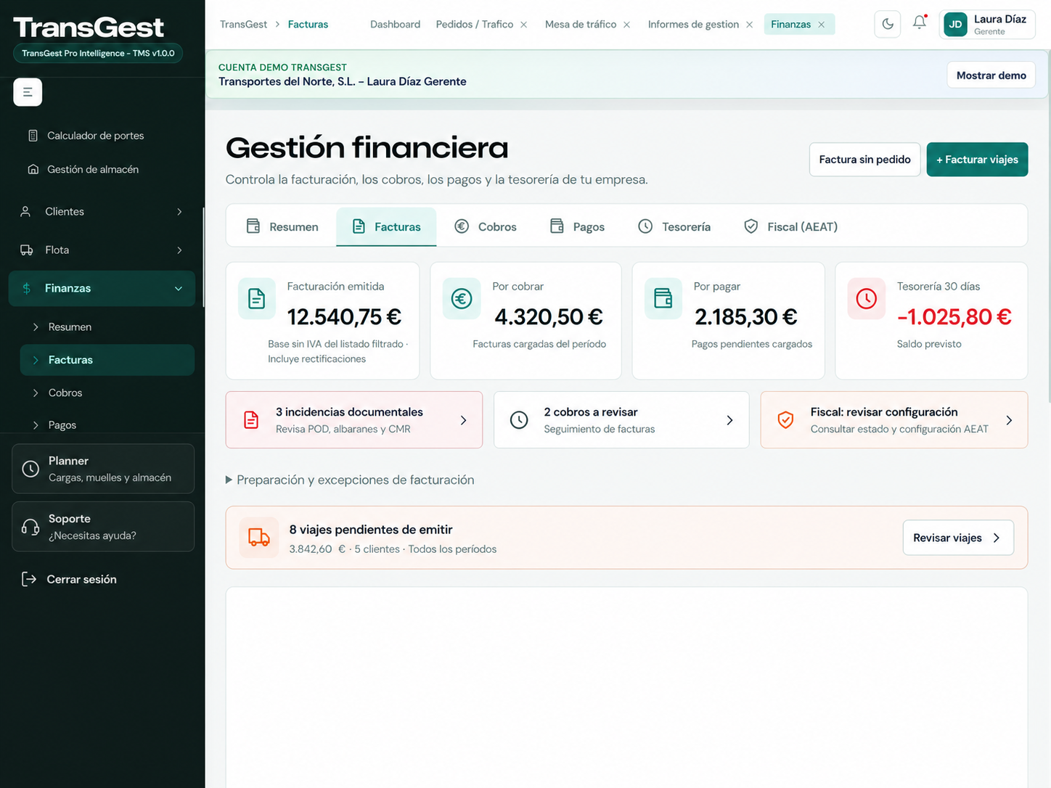Click the Planner clock icon
This screenshot has width=1051, height=788.
click(x=30, y=469)
